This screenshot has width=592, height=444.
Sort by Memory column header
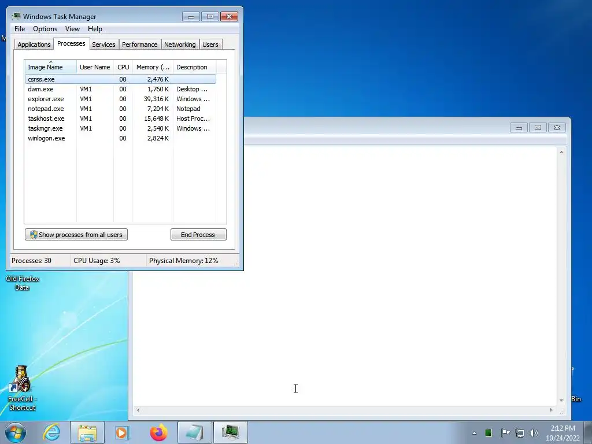point(153,67)
